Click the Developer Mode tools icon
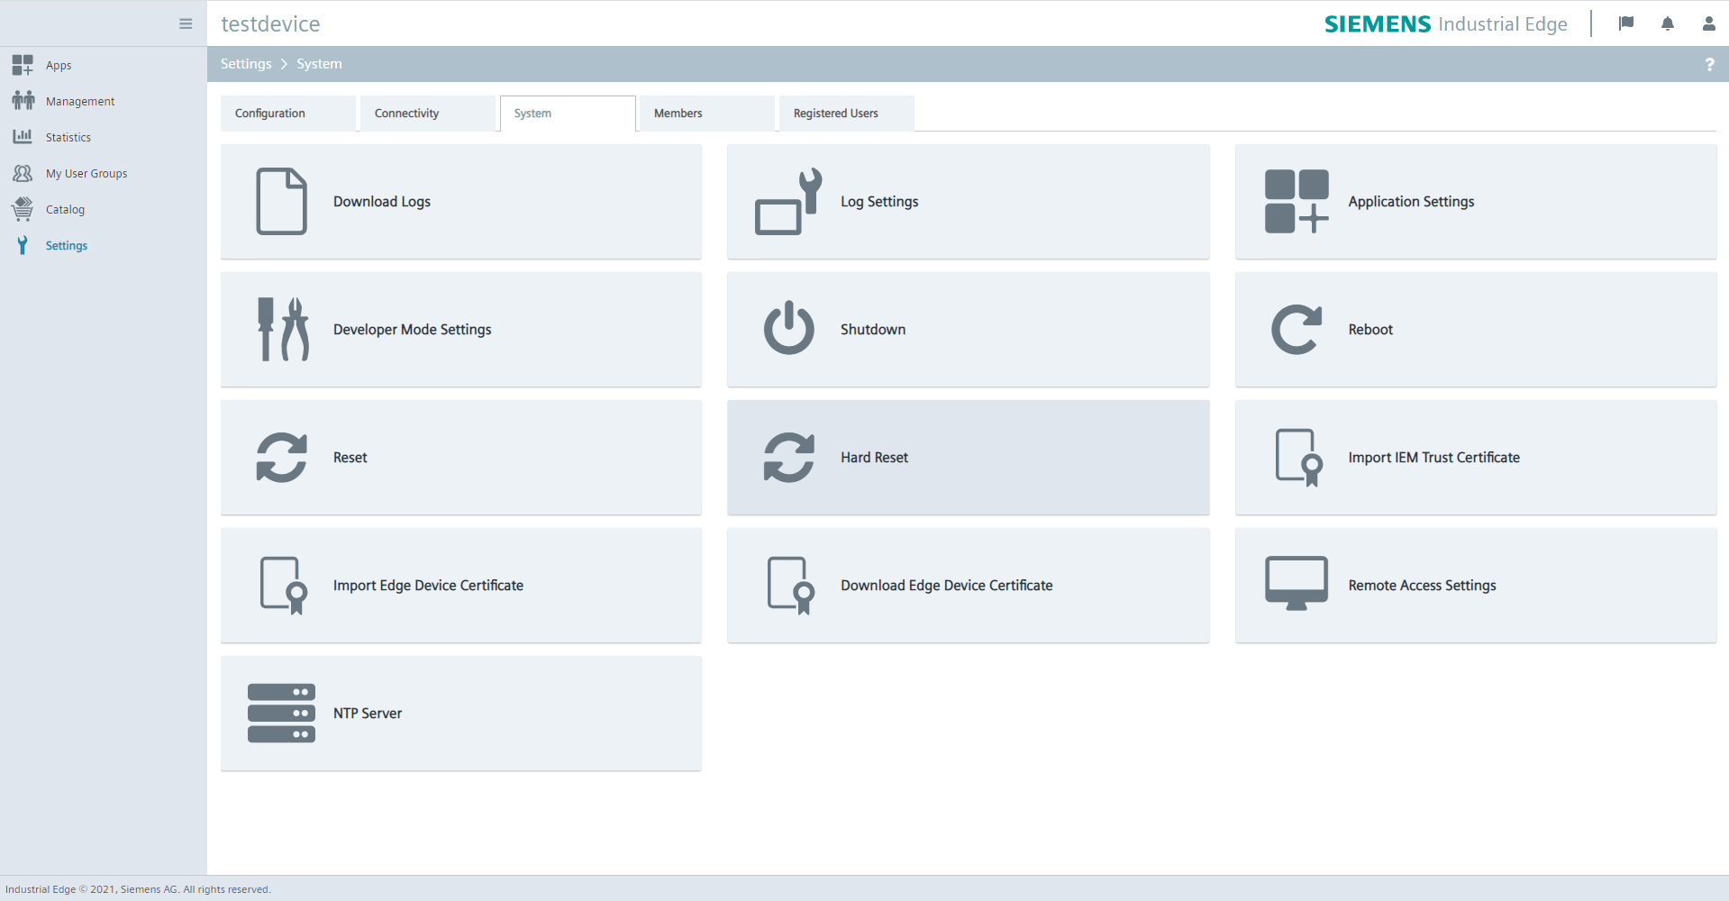This screenshot has width=1729, height=901. click(x=282, y=330)
